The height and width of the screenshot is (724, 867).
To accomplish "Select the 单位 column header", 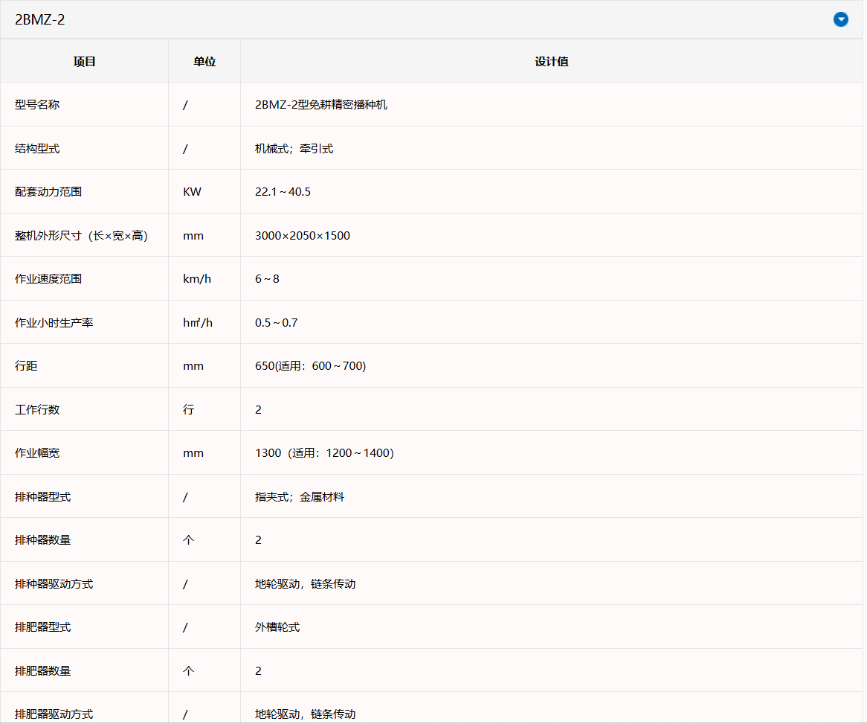I will coord(204,62).
